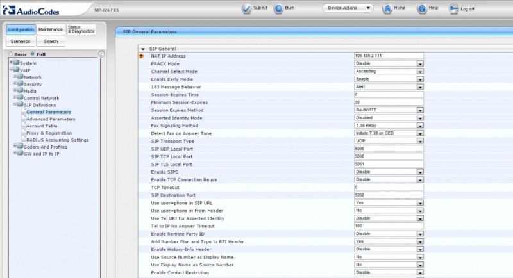Click the Advanced Parameters page icon
The height and width of the screenshot is (278, 513).
[24, 119]
